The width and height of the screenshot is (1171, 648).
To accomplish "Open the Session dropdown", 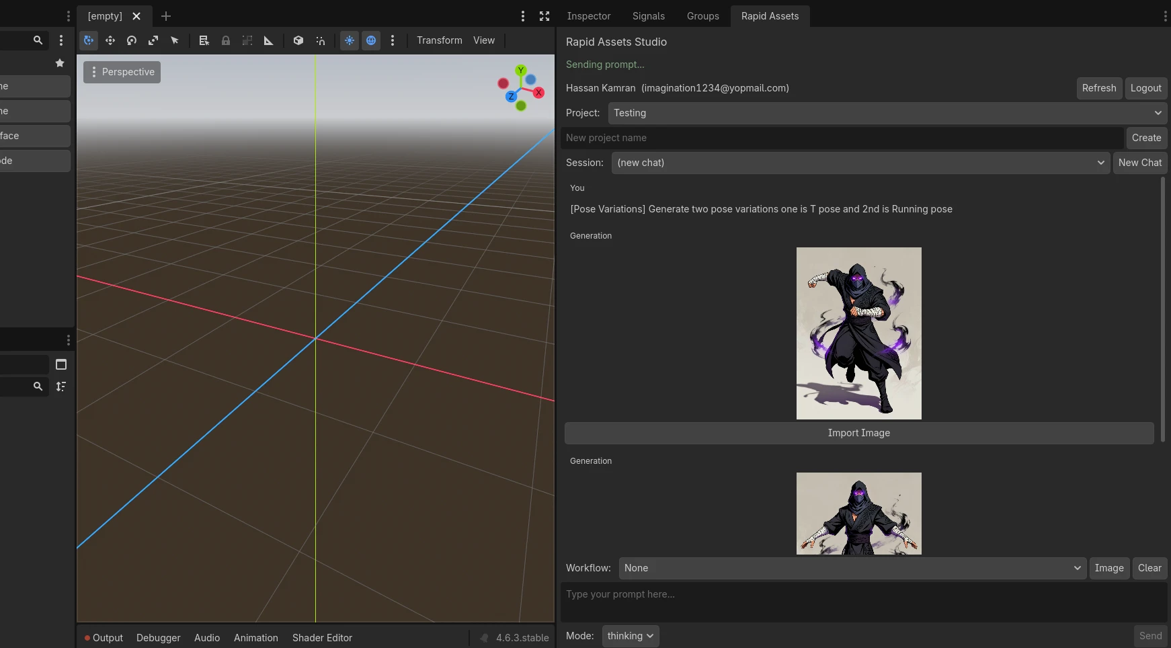I will click(x=860, y=163).
